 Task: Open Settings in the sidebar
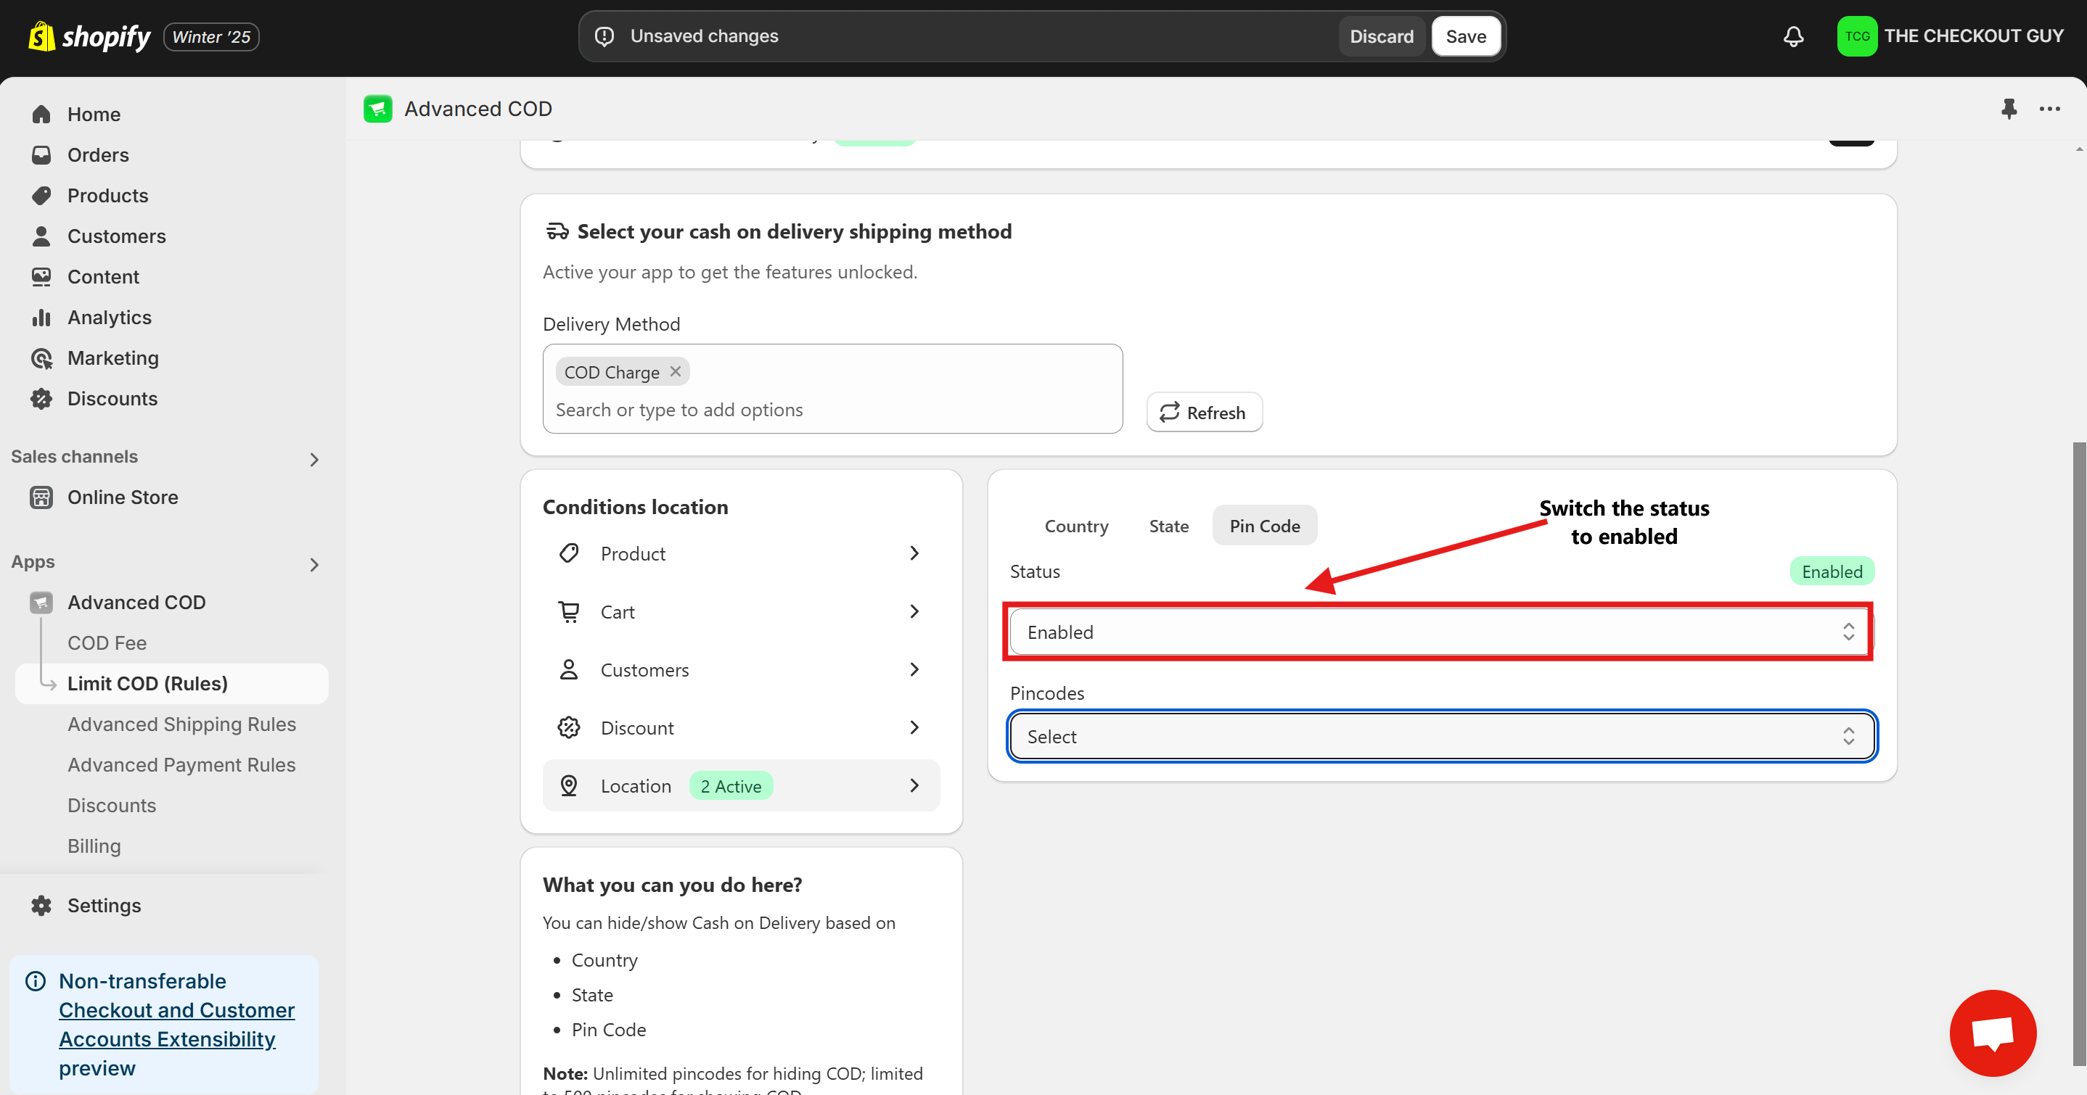click(x=104, y=905)
